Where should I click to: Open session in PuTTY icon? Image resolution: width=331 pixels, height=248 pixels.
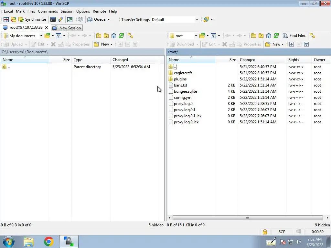(x=60, y=19)
